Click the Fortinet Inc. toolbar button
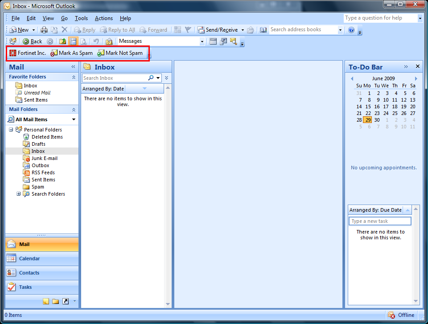 tap(28, 53)
